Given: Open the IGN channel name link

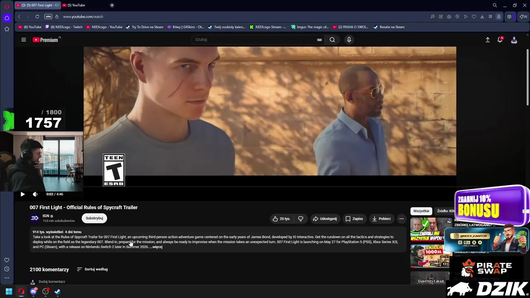Looking at the screenshot, I should (46, 216).
